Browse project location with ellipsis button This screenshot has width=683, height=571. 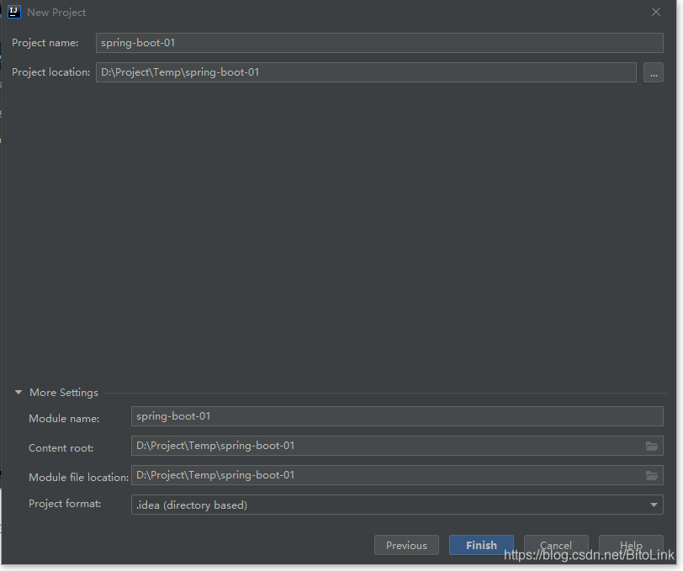pyautogui.click(x=654, y=72)
